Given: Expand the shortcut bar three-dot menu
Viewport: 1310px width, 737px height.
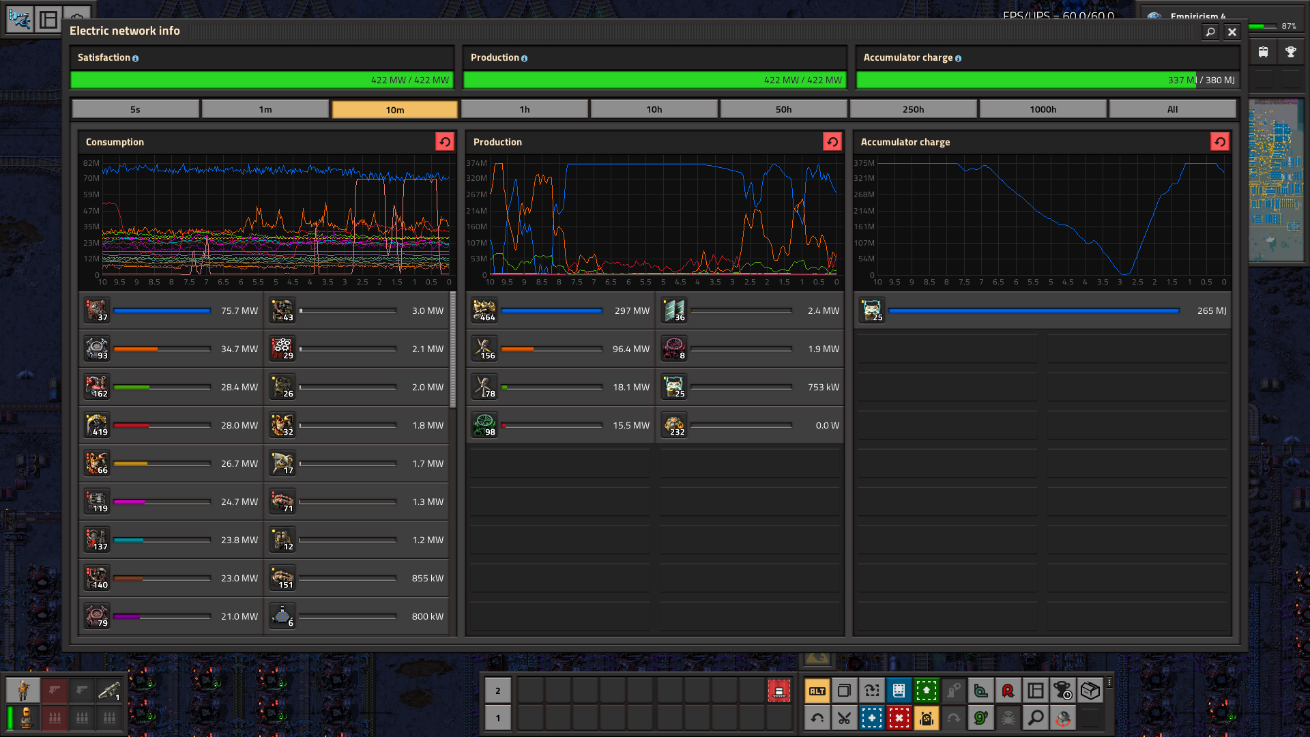Looking at the screenshot, I should pyautogui.click(x=1109, y=682).
